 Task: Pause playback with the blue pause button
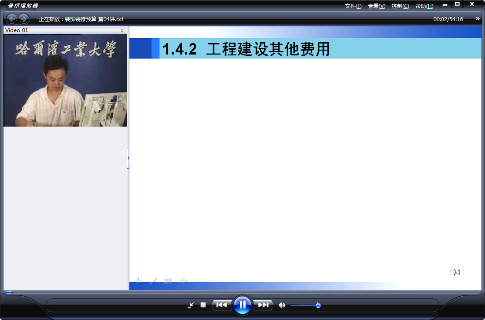pyautogui.click(x=242, y=305)
